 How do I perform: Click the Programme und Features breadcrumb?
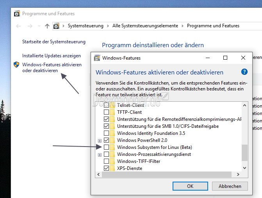pyautogui.click(x=213, y=26)
